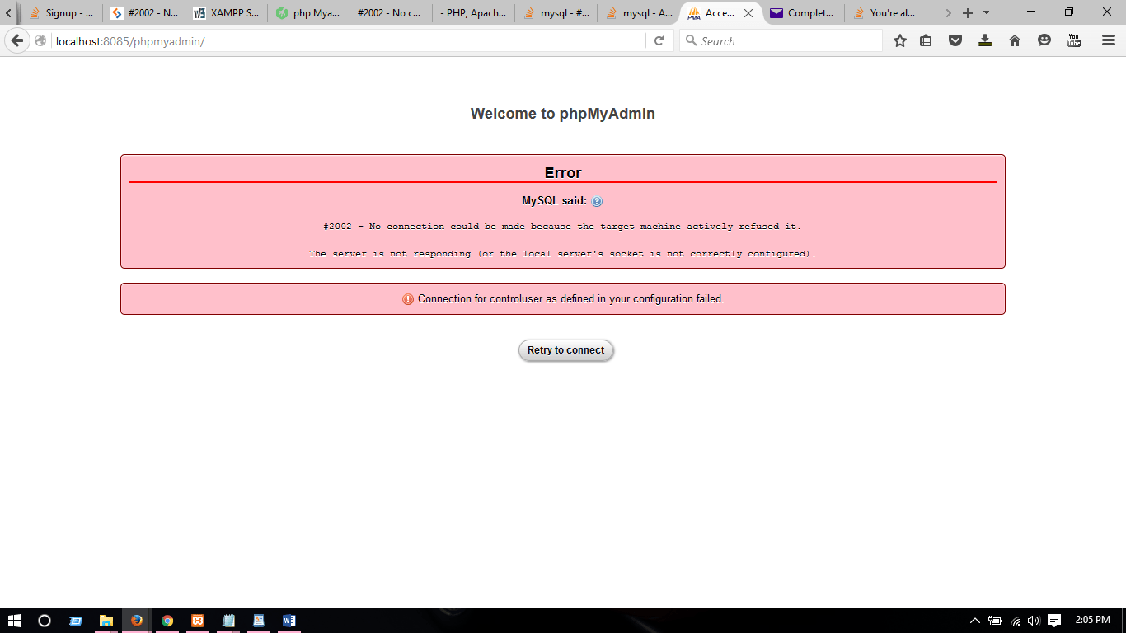The width and height of the screenshot is (1126, 633).
Task: Open Microsoft Word from the taskbar
Action: pyautogui.click(x=289, y=621)
